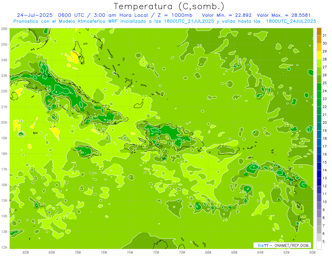Click the 66W longitude axis label
The image size is (332, 256).
pyautogui.click(x=234, y=252)
